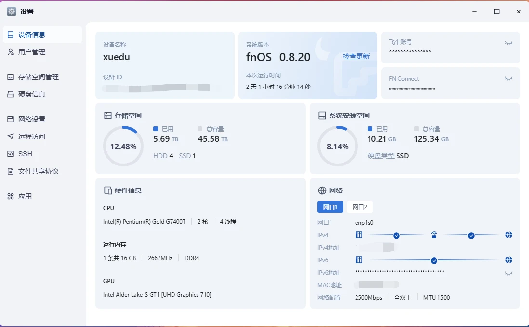The image size is (529, 327).
Task: Select the 网口1 tab
Action: 330,207
